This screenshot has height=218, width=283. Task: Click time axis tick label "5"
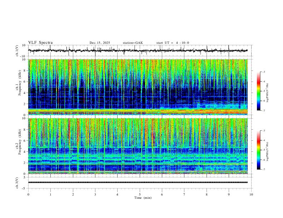coord(140,194)
